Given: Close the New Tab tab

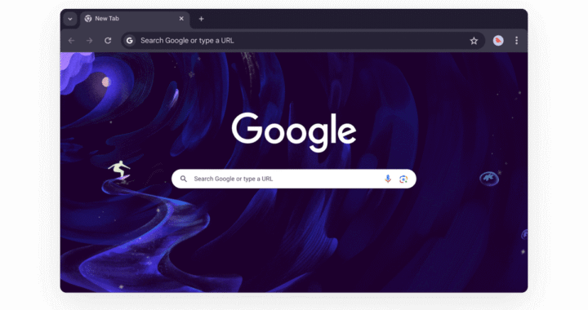Looking at the screenshot, I should coord(181,18).
